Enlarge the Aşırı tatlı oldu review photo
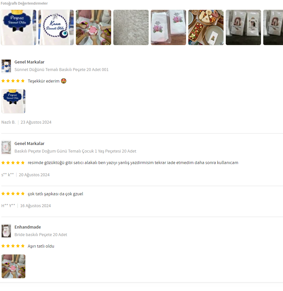Viewport: 283px width, 291px height. click(13, 266)
